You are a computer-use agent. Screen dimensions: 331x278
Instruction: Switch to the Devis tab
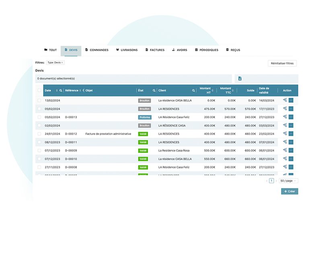71,50
